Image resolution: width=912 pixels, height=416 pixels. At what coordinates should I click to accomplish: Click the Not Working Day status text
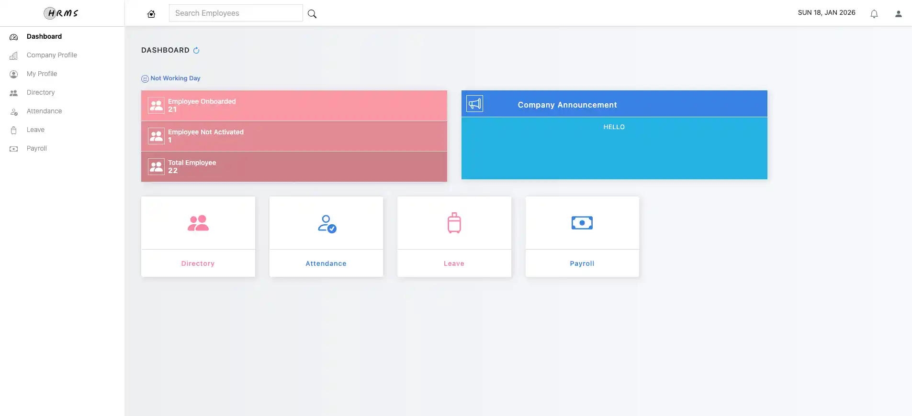coord(175,78)
